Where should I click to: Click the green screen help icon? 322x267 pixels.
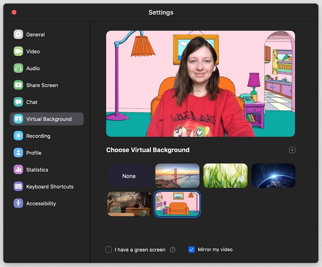pos(173,250)
